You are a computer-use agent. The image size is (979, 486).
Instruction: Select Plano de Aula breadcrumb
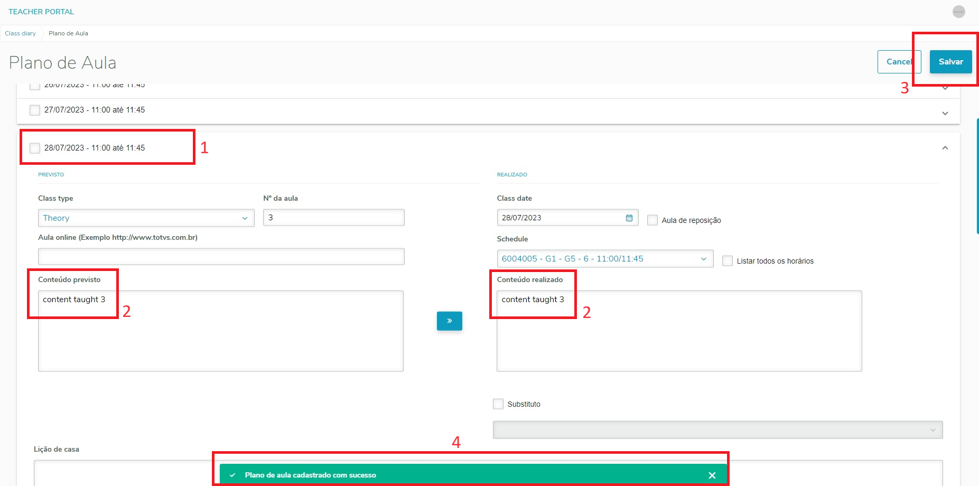[x=68, y=33]
